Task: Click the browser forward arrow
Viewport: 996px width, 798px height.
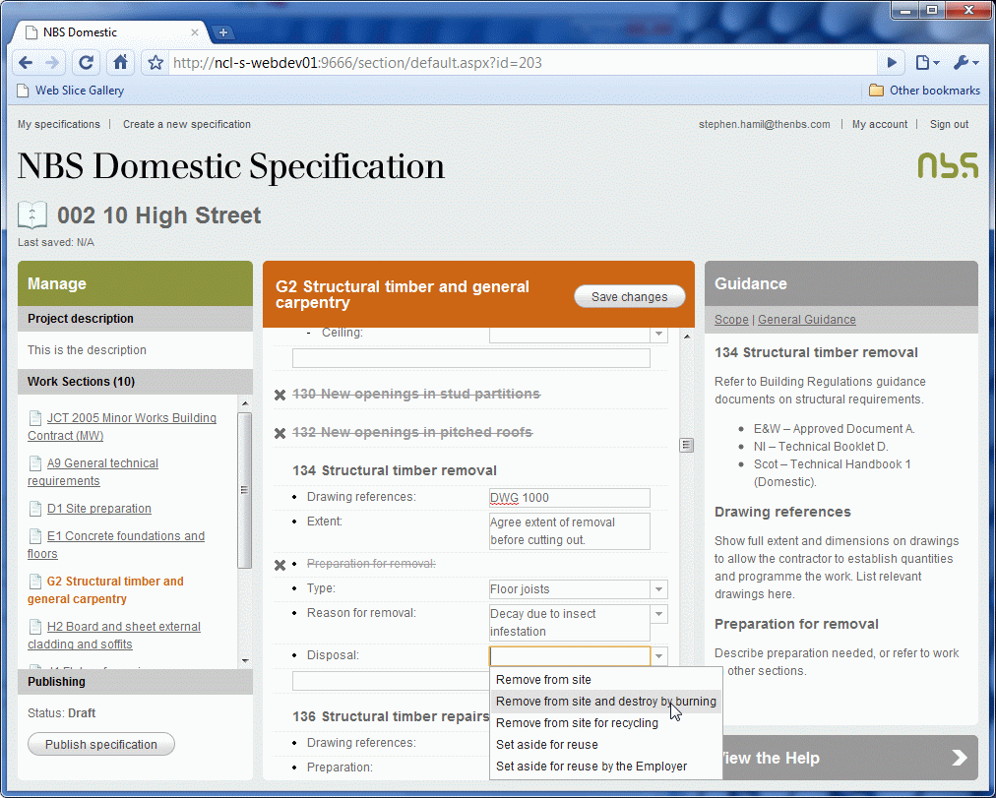Action: pos(53,62)
